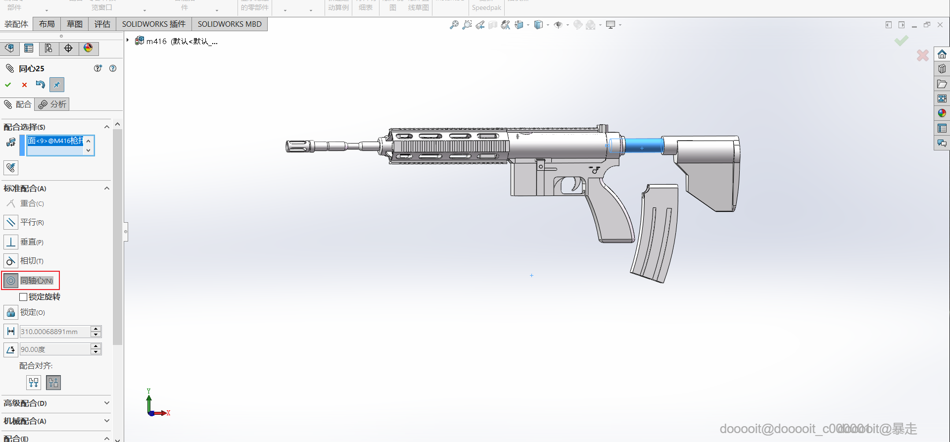Click the mate entity selection box
This screenshot has width=950, height=442.
(x=55, y=146)
